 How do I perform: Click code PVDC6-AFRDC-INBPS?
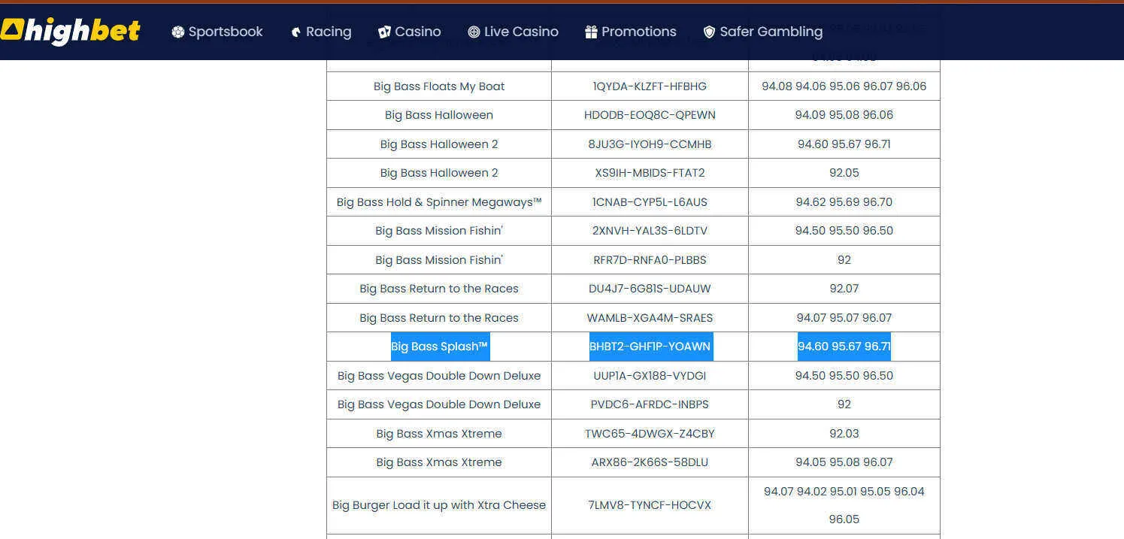coord(650,404)
